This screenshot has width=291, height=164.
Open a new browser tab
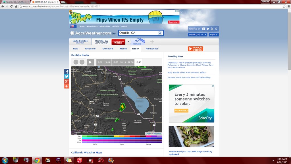tap(63, 2)
